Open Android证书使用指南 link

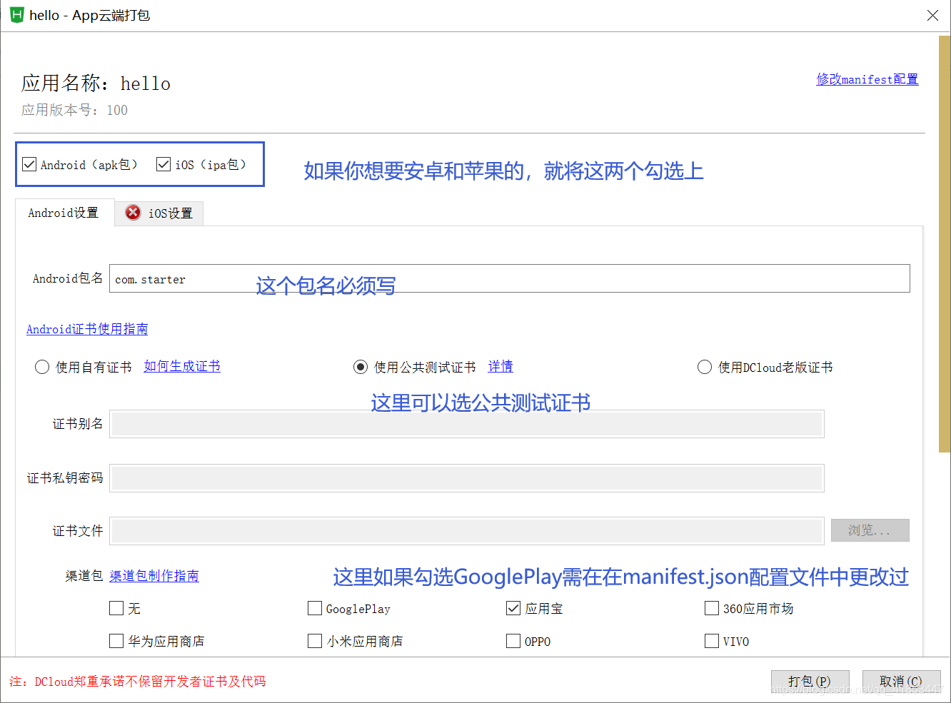(x=87, y=329)
